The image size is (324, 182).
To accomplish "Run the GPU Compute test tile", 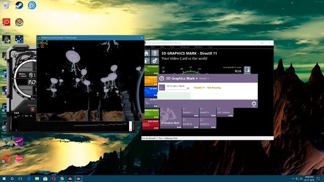I will point(225,112).
